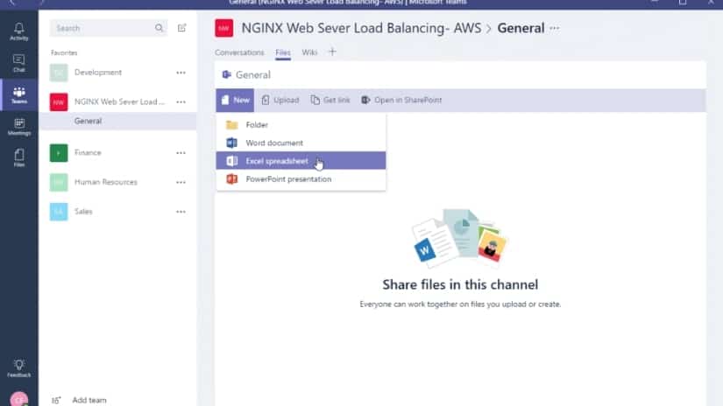
Task: Open the user profile avatar
Action: (x=19, y=399)
